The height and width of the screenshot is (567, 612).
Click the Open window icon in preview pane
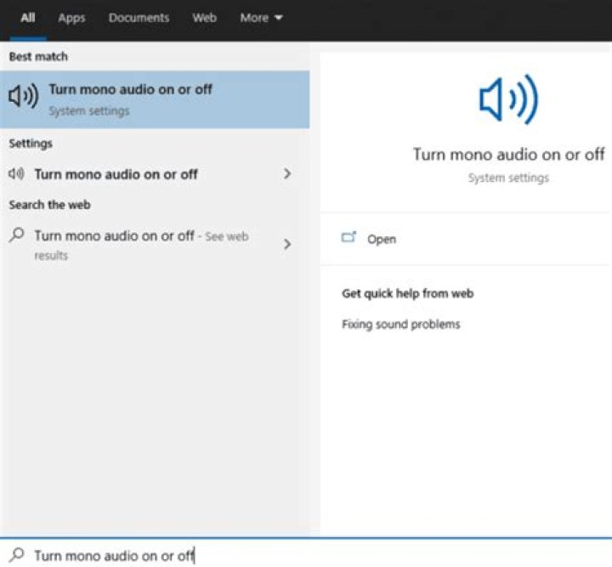pos(348,238)
